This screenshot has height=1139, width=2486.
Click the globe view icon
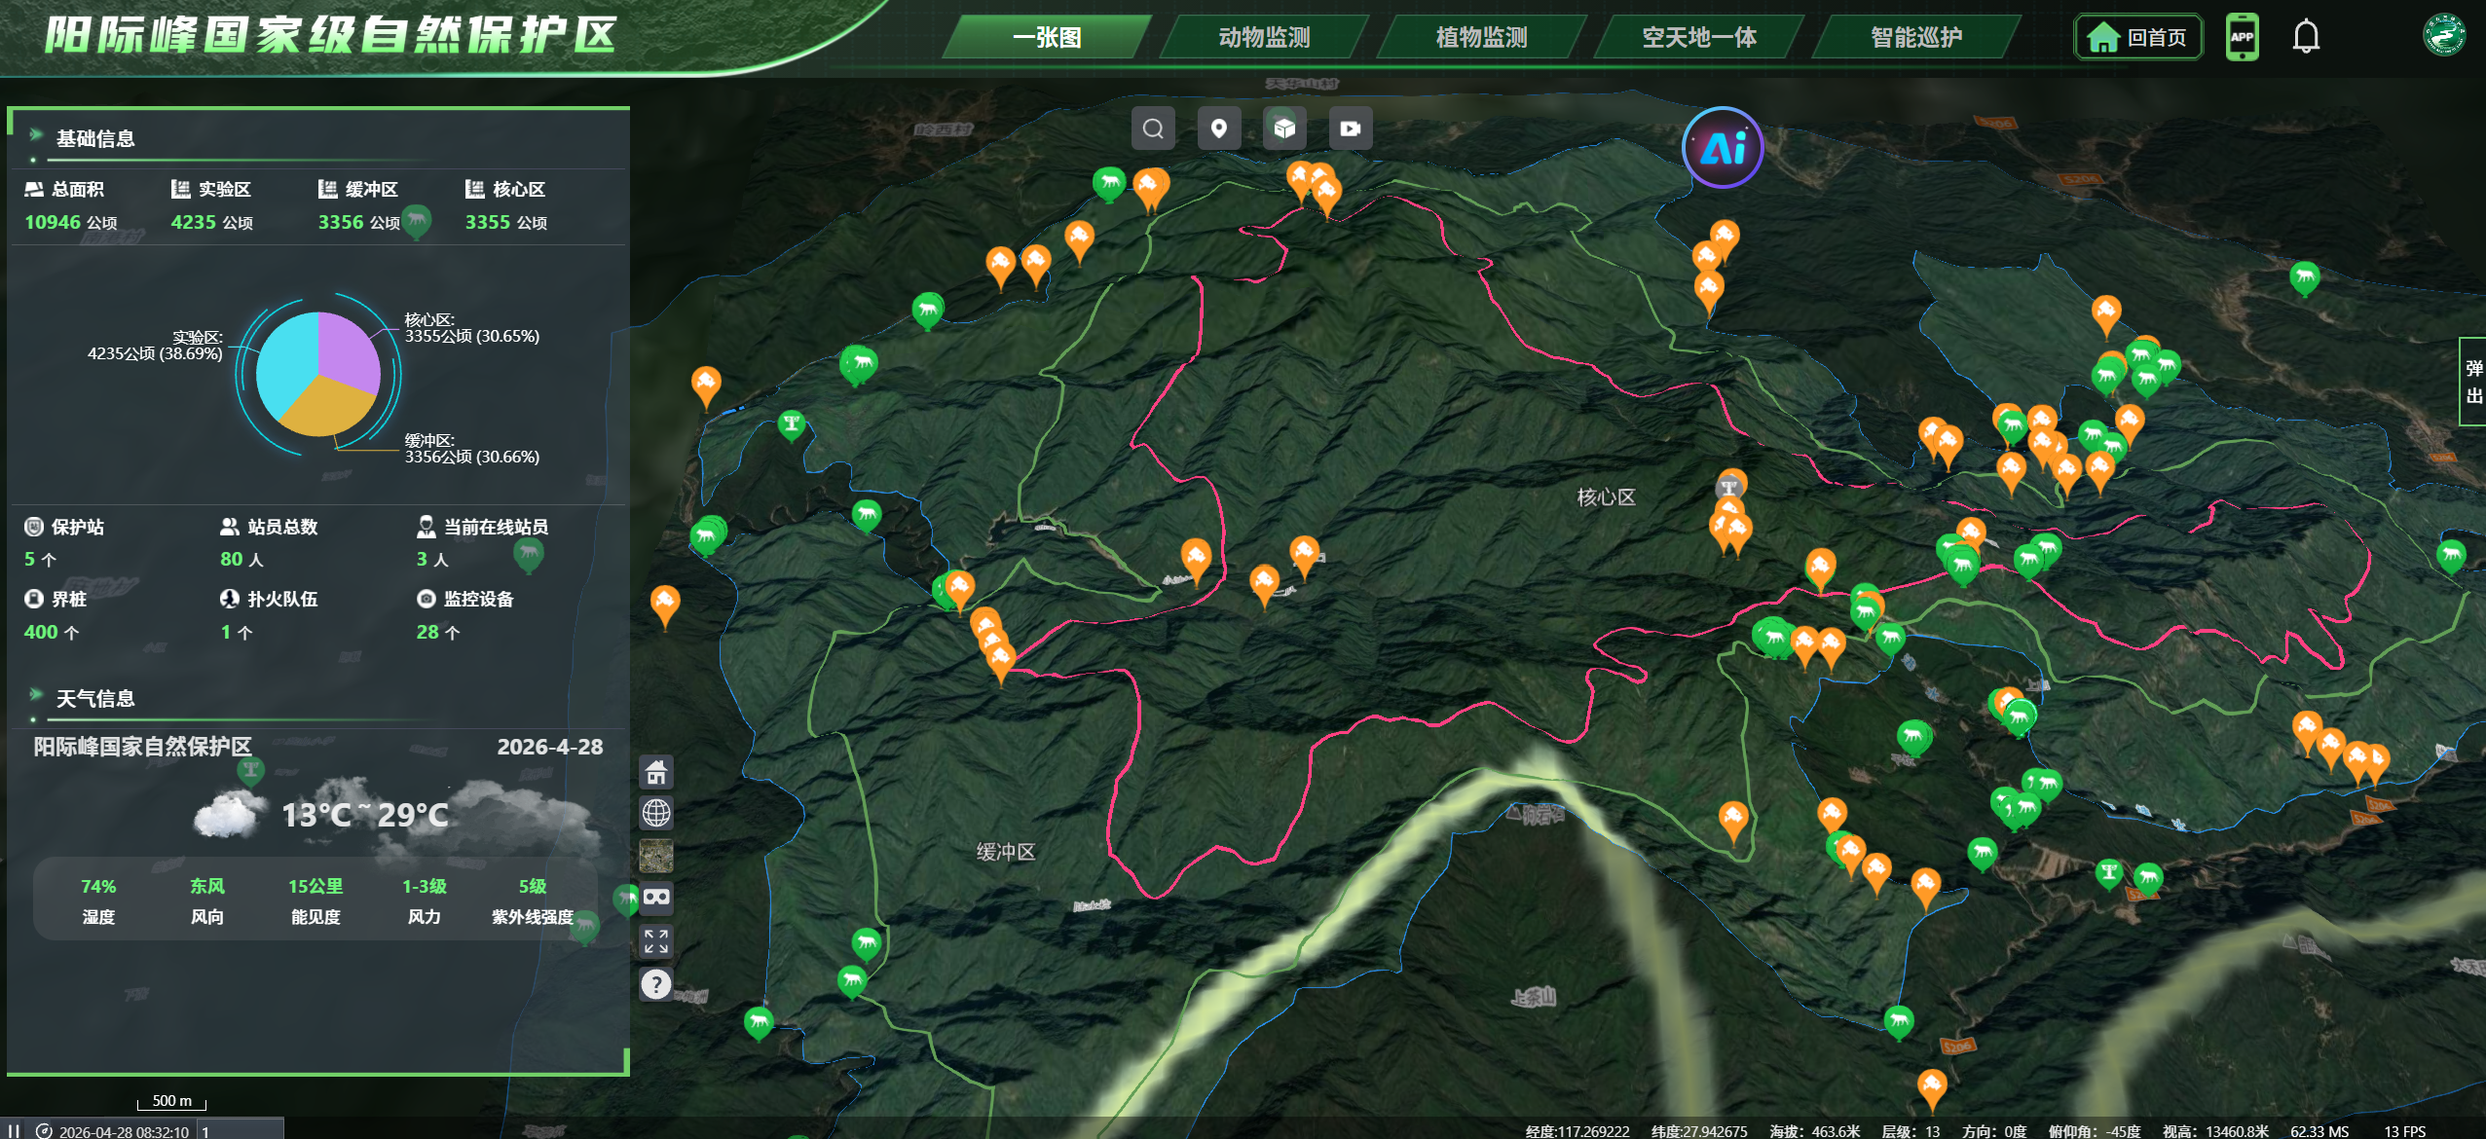(x=656, y=813)
